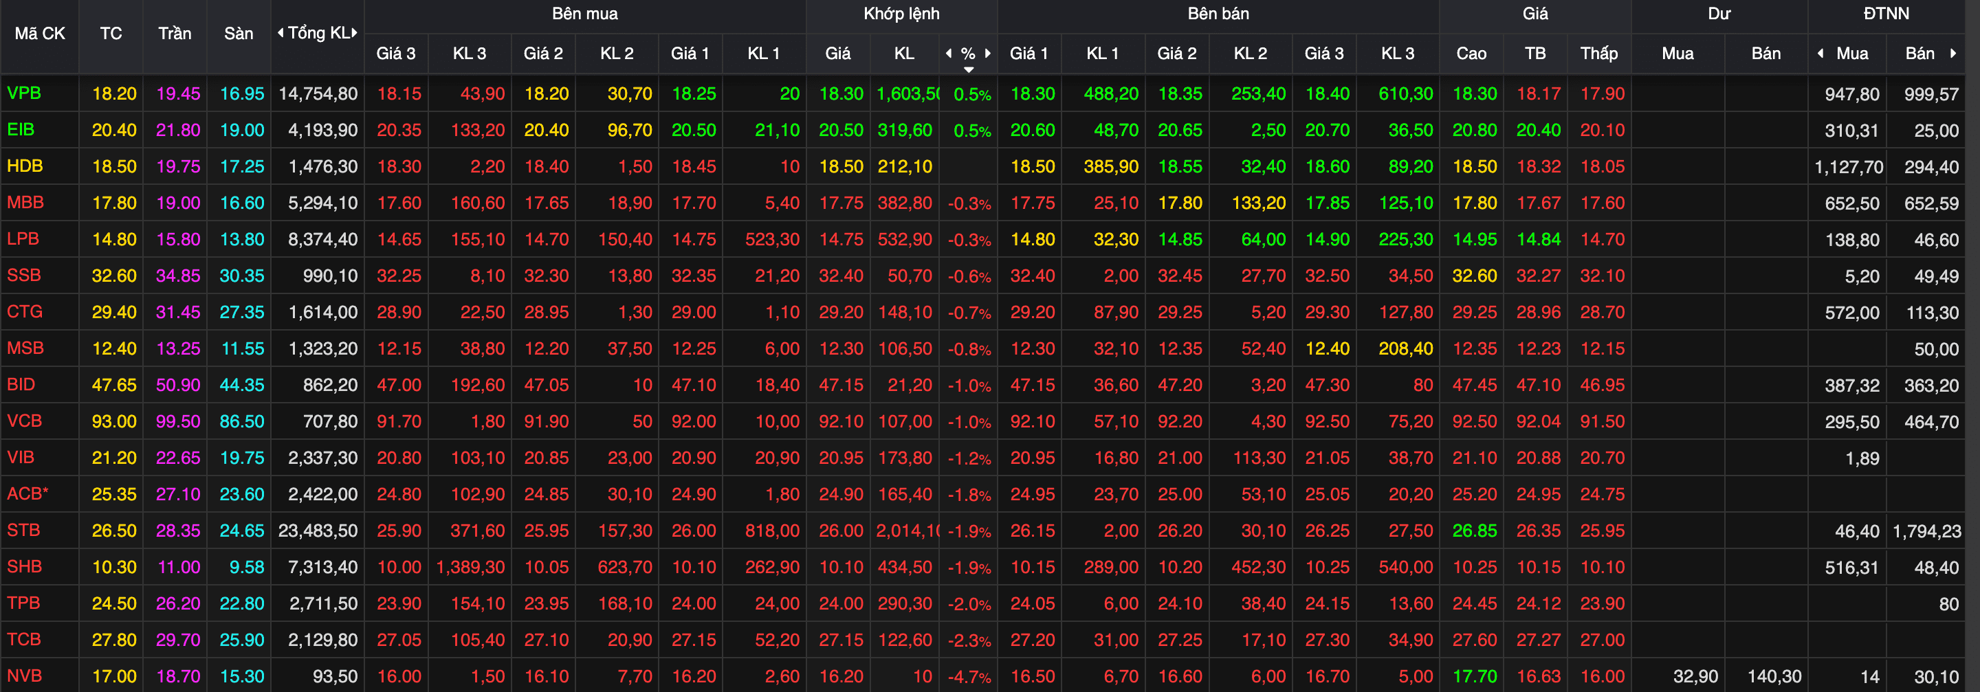Click VCB ceiling price 99.50
This screenshot has height=692, width=1980.
pyautogui.click(x=178, y=421)
